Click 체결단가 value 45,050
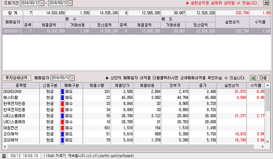This screenshot has width=273, height=159. click(x=127, y=97)
